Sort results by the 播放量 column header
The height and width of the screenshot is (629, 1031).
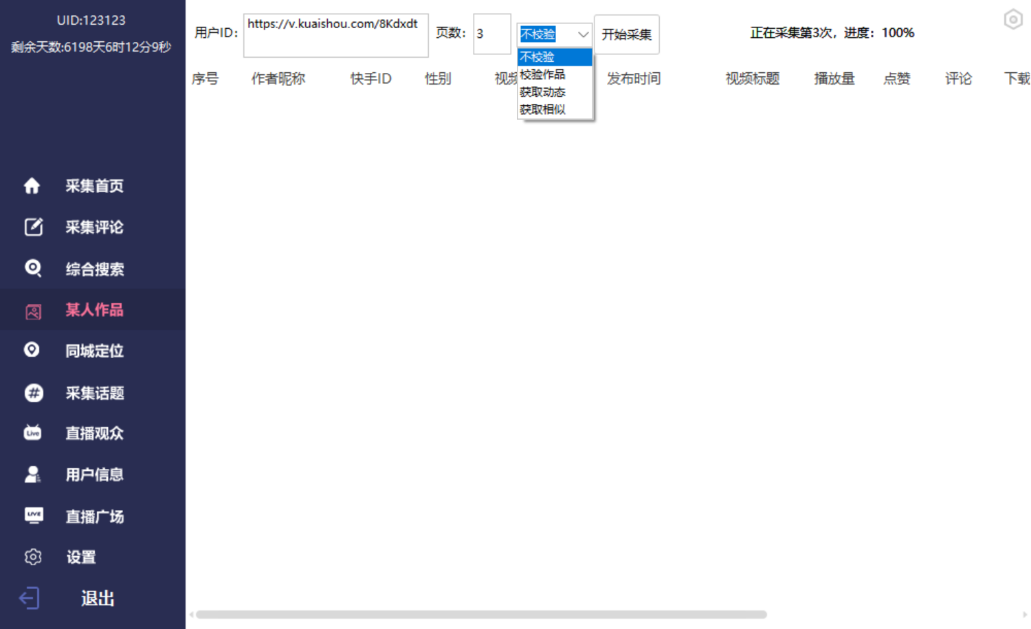pyautogui.click(x=833, y=78)
